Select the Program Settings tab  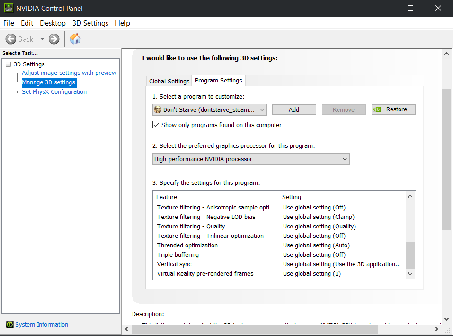218,81
